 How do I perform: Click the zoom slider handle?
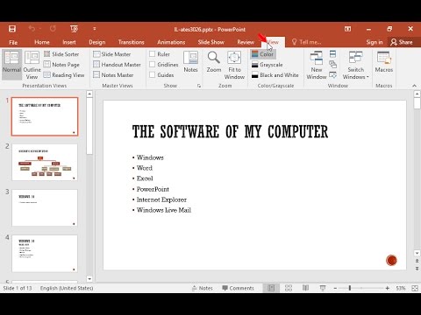tap(350, 288)
